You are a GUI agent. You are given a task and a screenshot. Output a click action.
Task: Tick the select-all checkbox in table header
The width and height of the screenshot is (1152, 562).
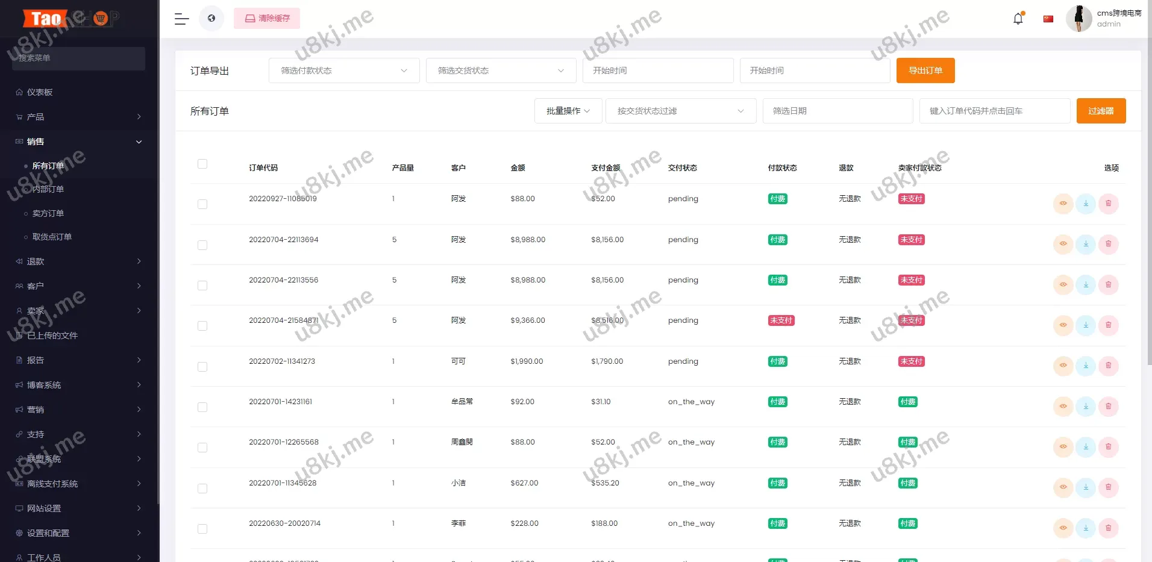click(x=202, y=164)
